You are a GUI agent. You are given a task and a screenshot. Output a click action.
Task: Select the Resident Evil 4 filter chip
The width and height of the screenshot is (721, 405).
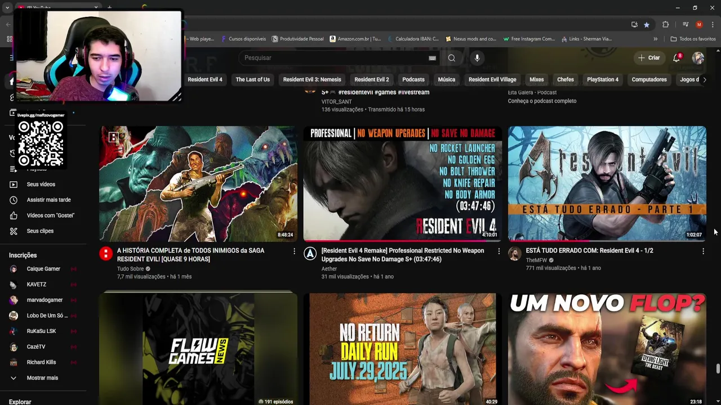pos(205,79)
